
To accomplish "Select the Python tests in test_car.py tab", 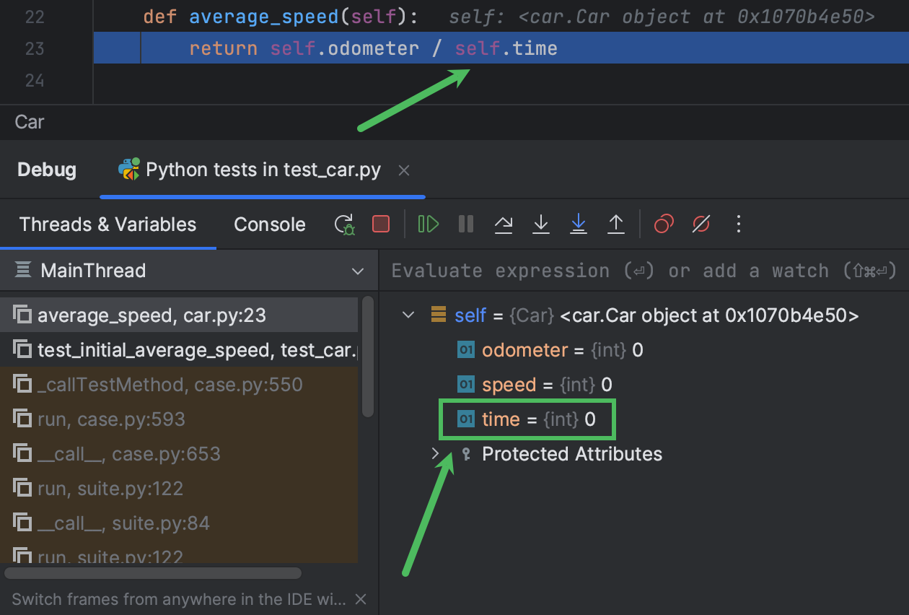I will coord(262,170).
